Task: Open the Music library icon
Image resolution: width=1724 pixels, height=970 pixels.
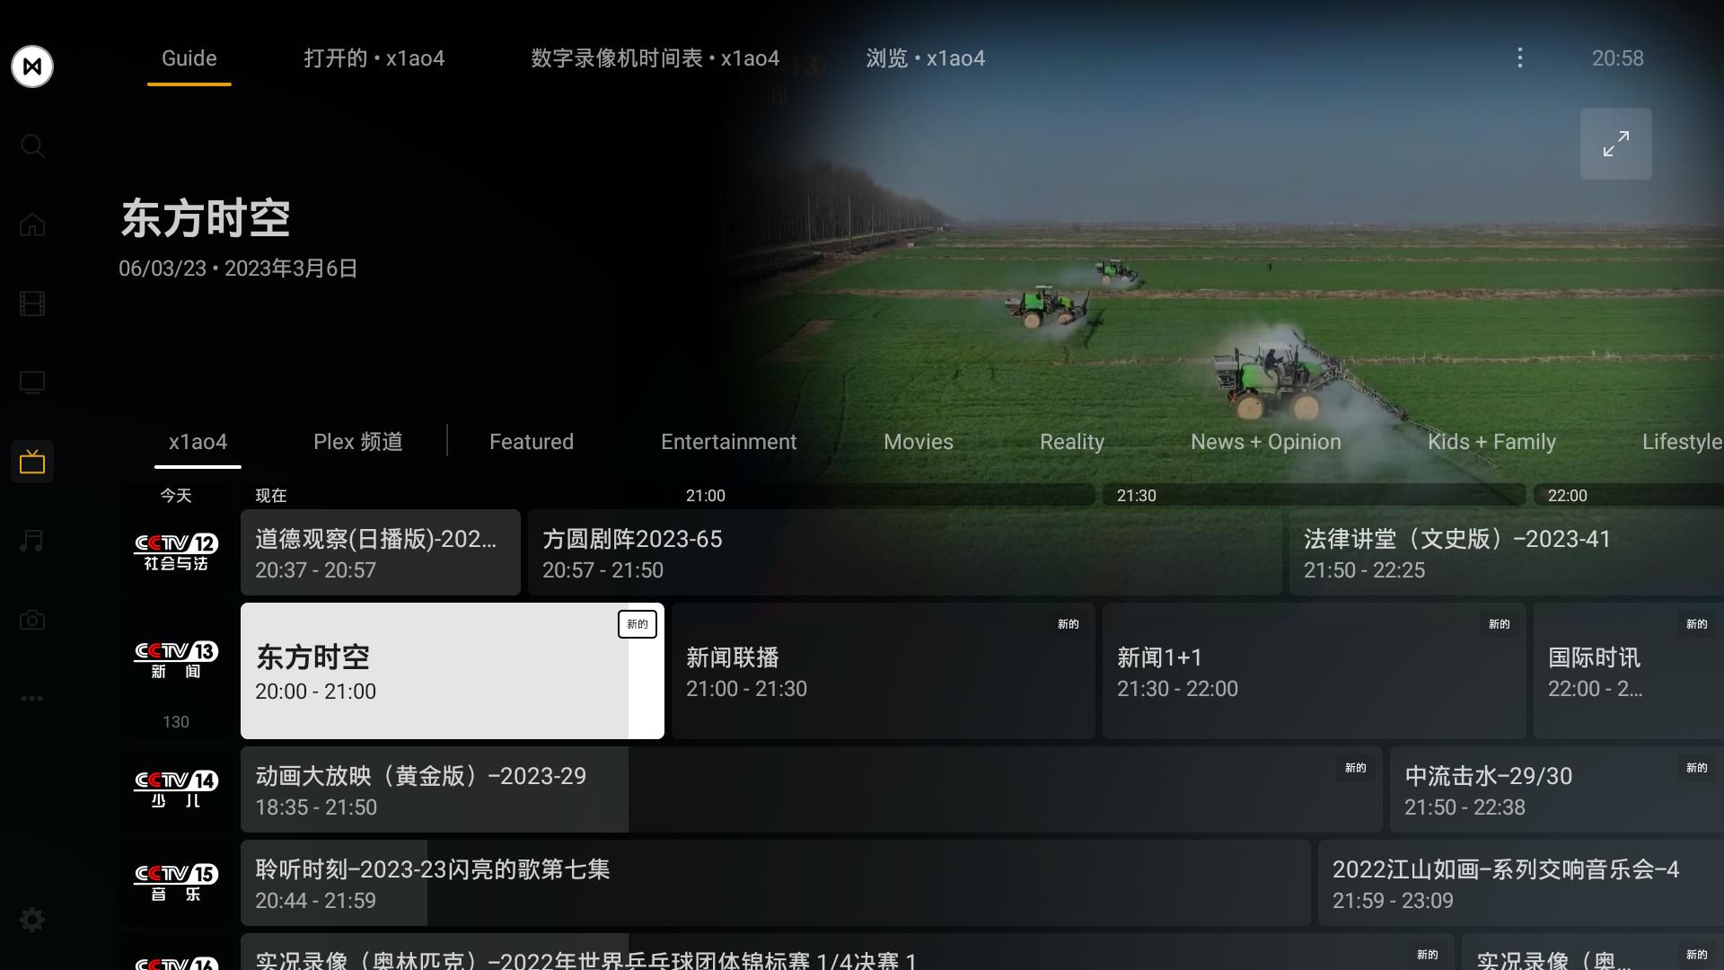Action: click(32, 540)
